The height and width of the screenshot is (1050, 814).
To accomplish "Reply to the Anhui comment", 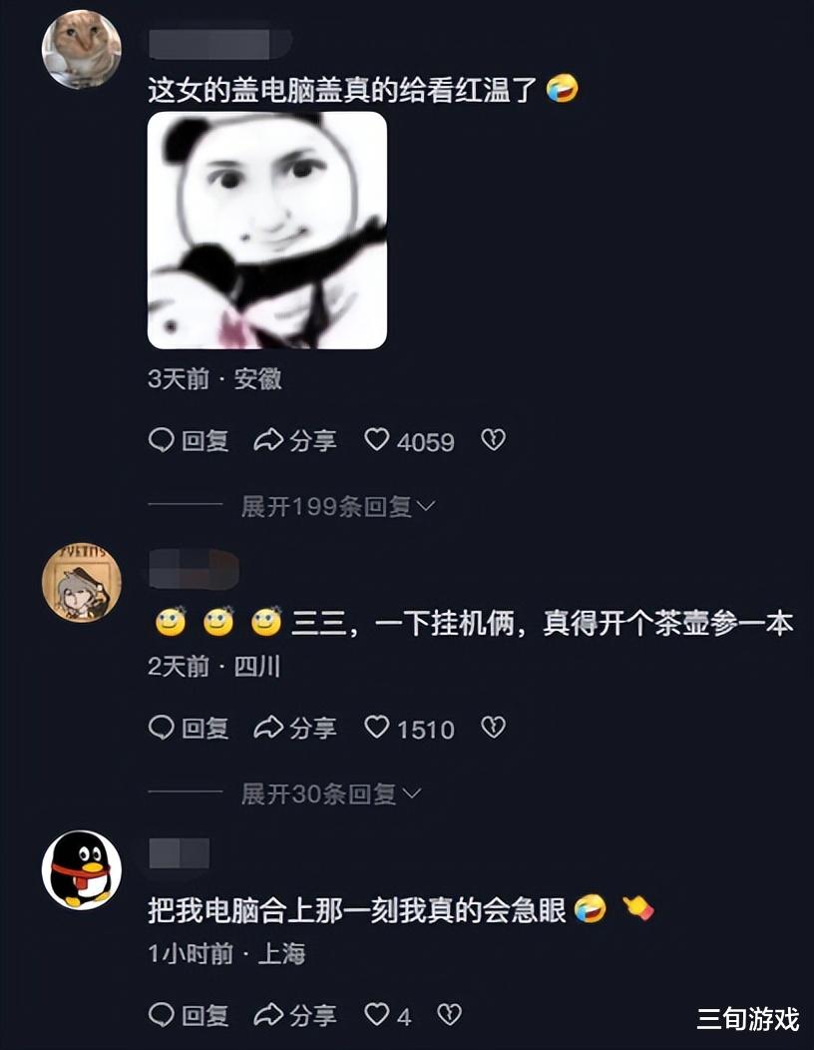I will (189, 440).
